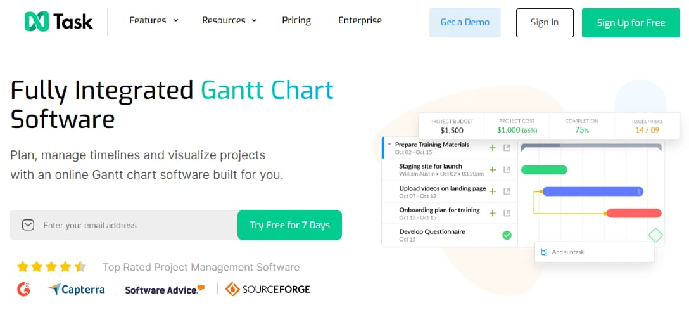Select the blue Upload videos Gantt bar
689x317 pixels.
593,191
